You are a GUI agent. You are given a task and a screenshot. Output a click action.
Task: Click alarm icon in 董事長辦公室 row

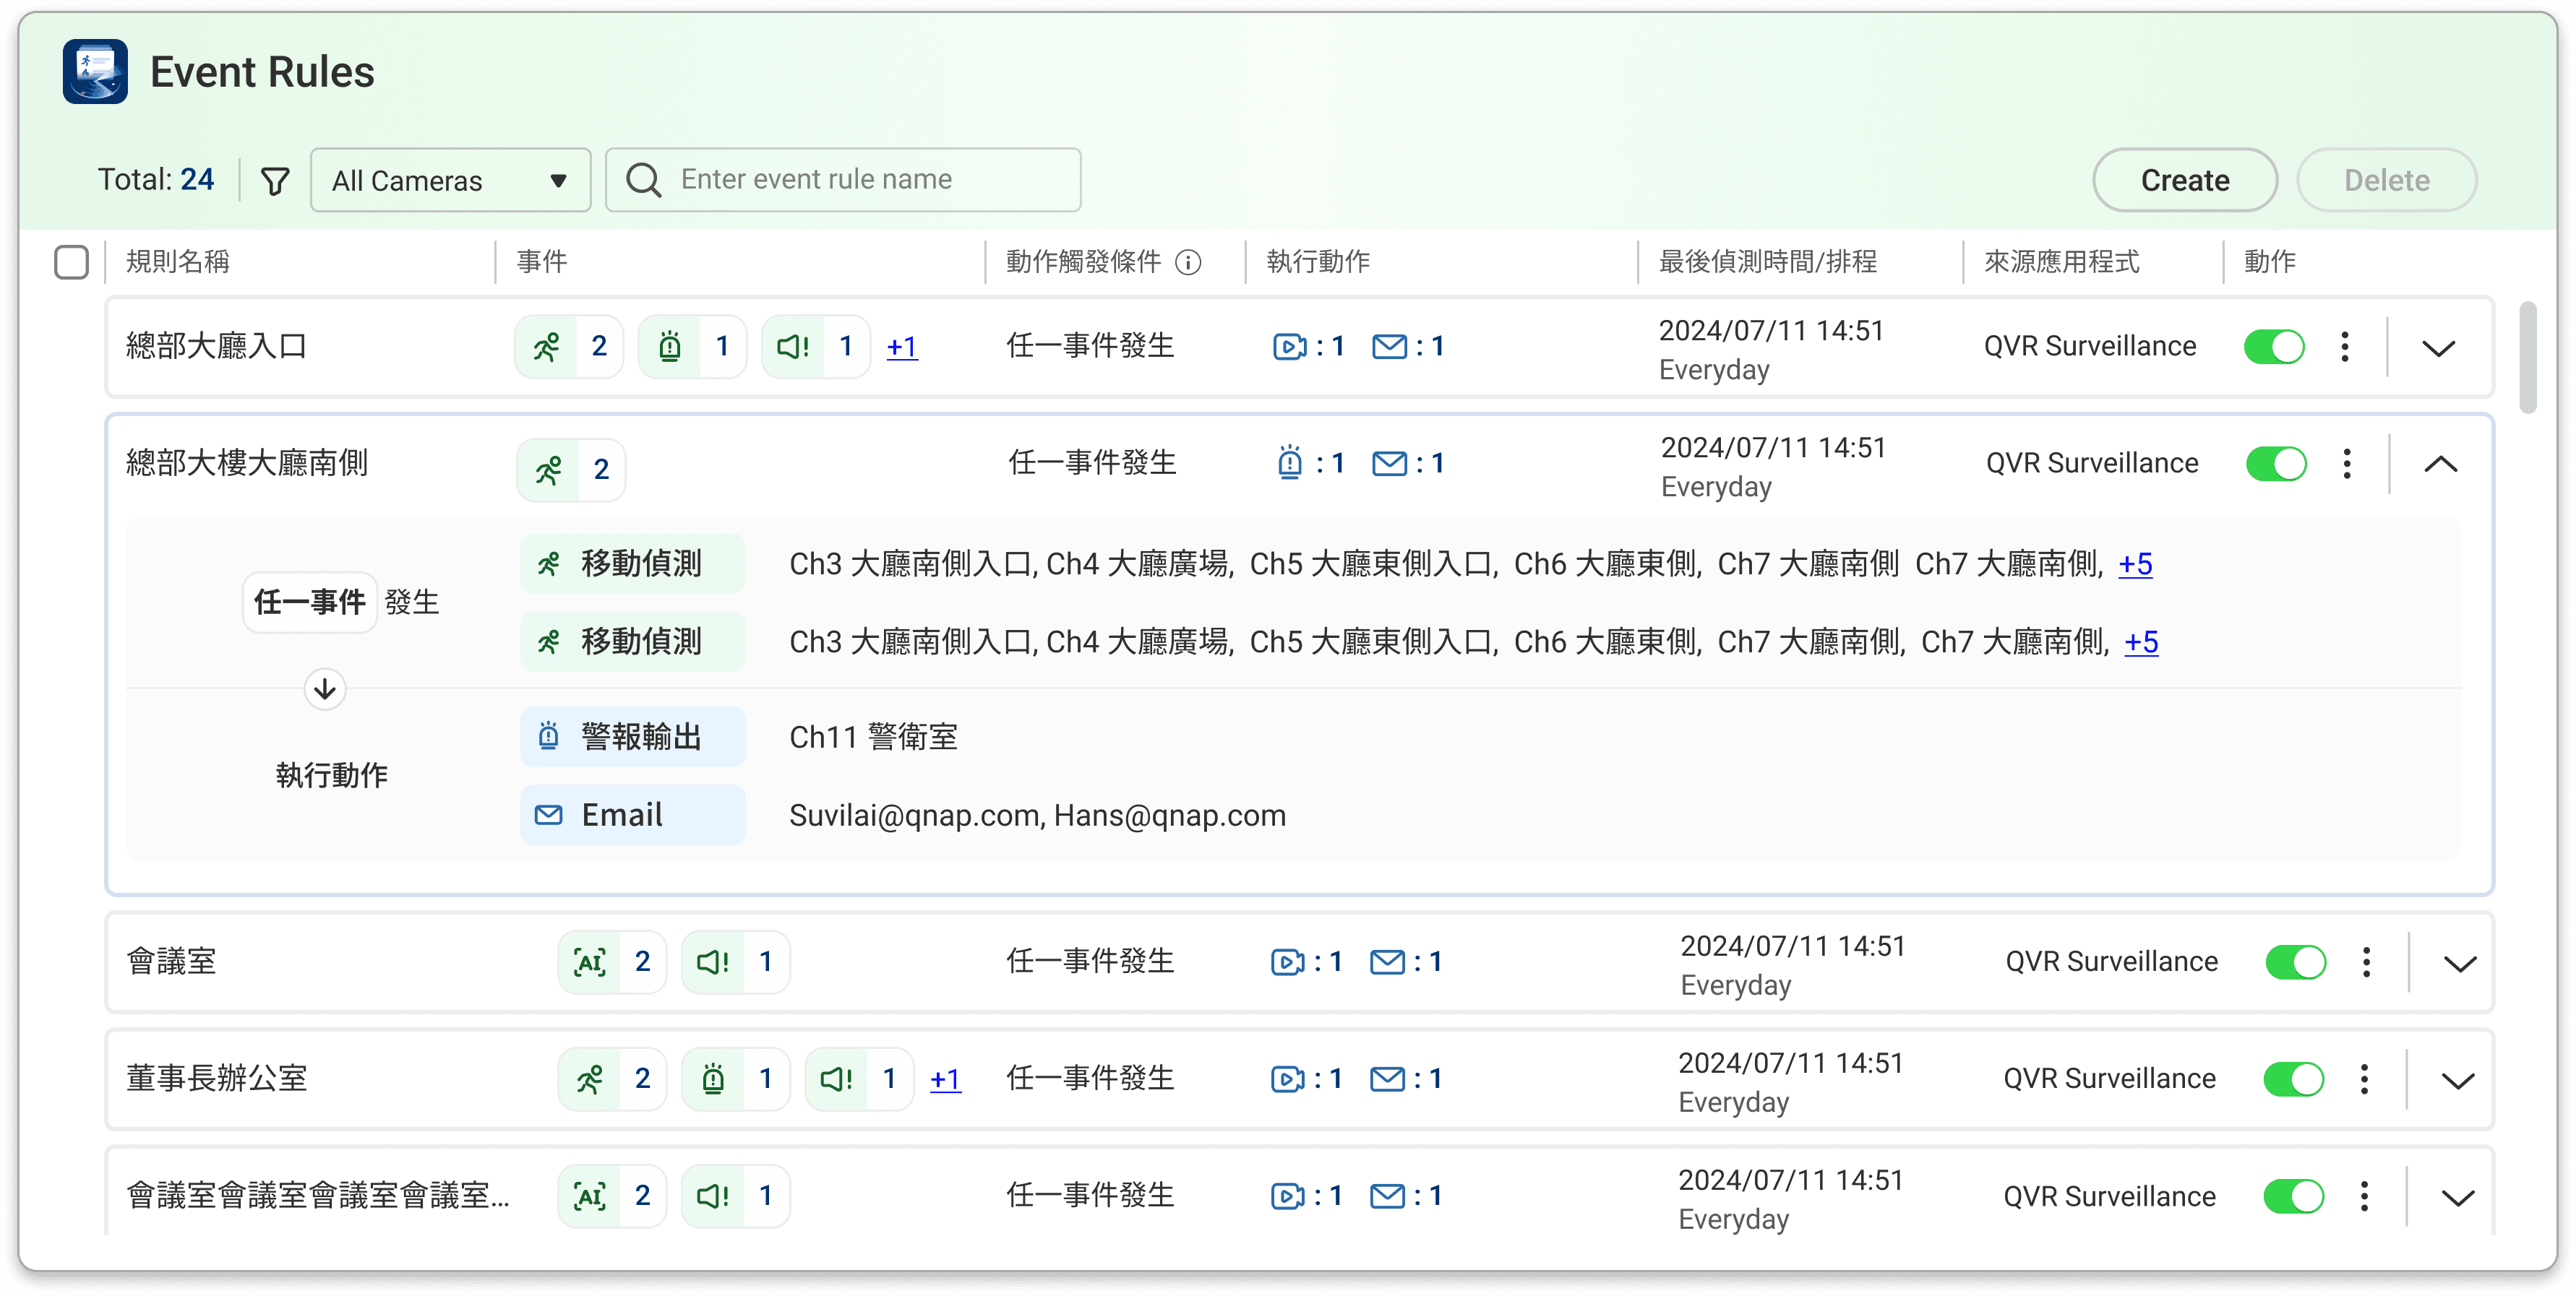pyautogui.click(x=713, y=1079)
